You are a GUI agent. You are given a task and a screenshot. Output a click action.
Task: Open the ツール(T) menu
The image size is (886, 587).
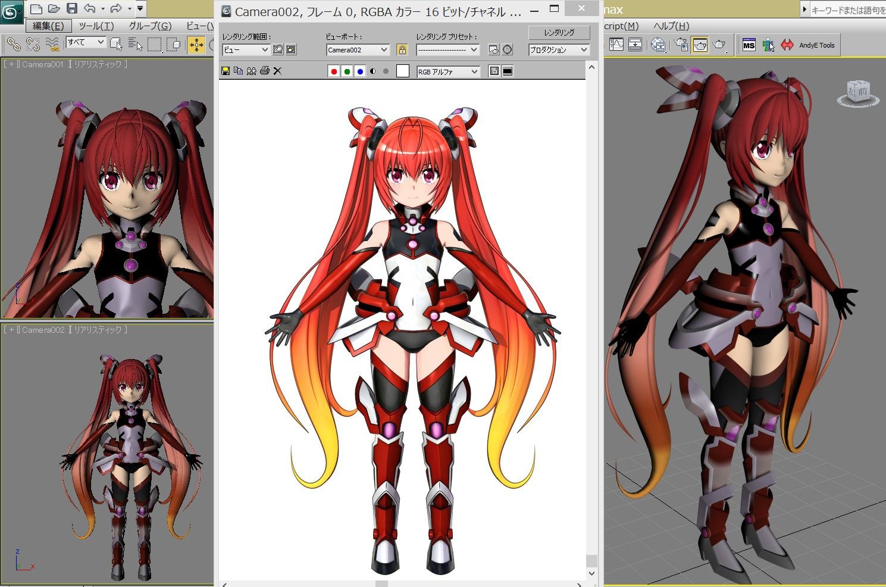(96, 26)
